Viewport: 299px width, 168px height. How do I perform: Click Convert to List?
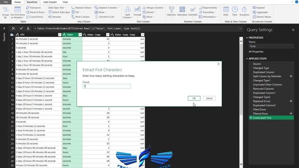[105, 17]
